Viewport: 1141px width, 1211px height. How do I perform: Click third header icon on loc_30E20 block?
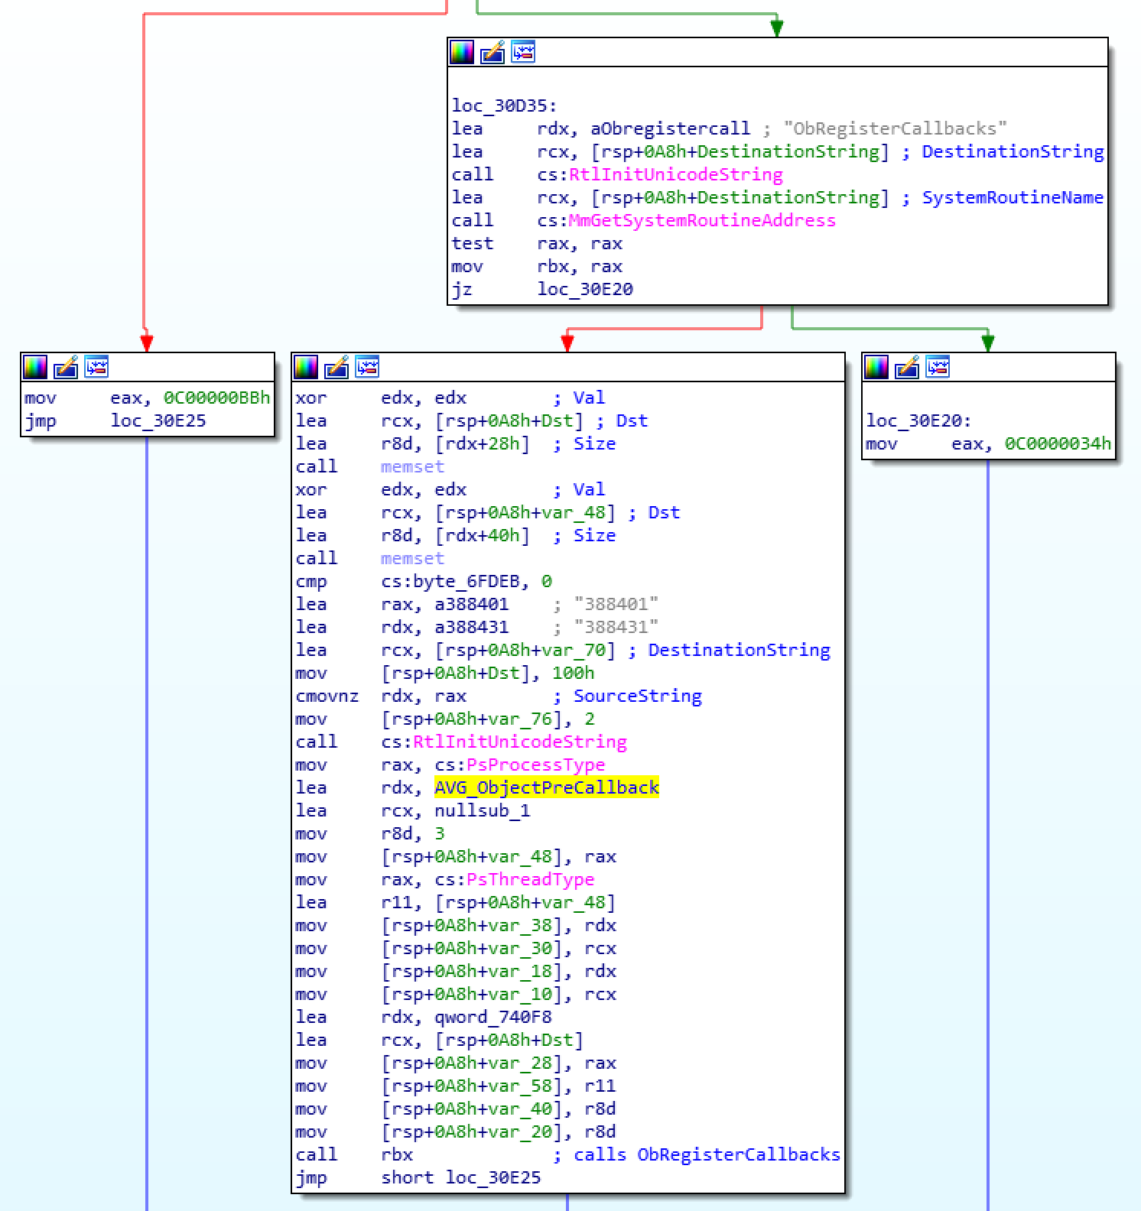pos(938,367)
